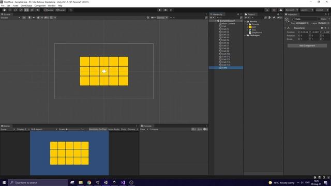Open the Layers dropdown
Image resolution: width=331 pixels, height=186 pixels.
click(x=307, y=10)
